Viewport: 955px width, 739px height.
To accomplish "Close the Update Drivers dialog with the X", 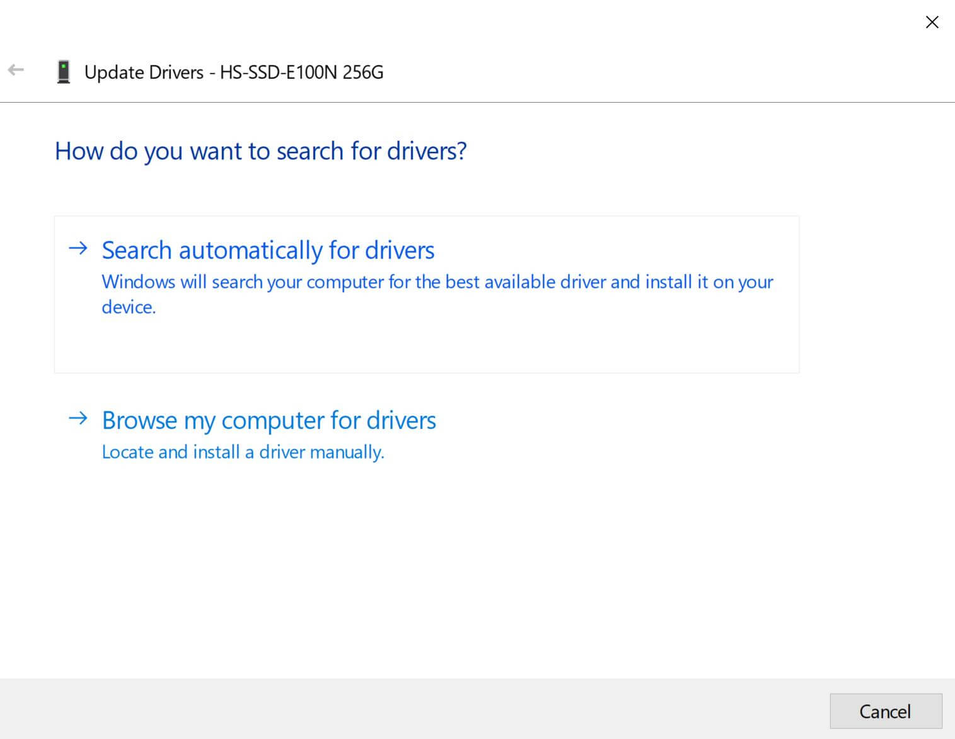I will (x=932, y=21).
